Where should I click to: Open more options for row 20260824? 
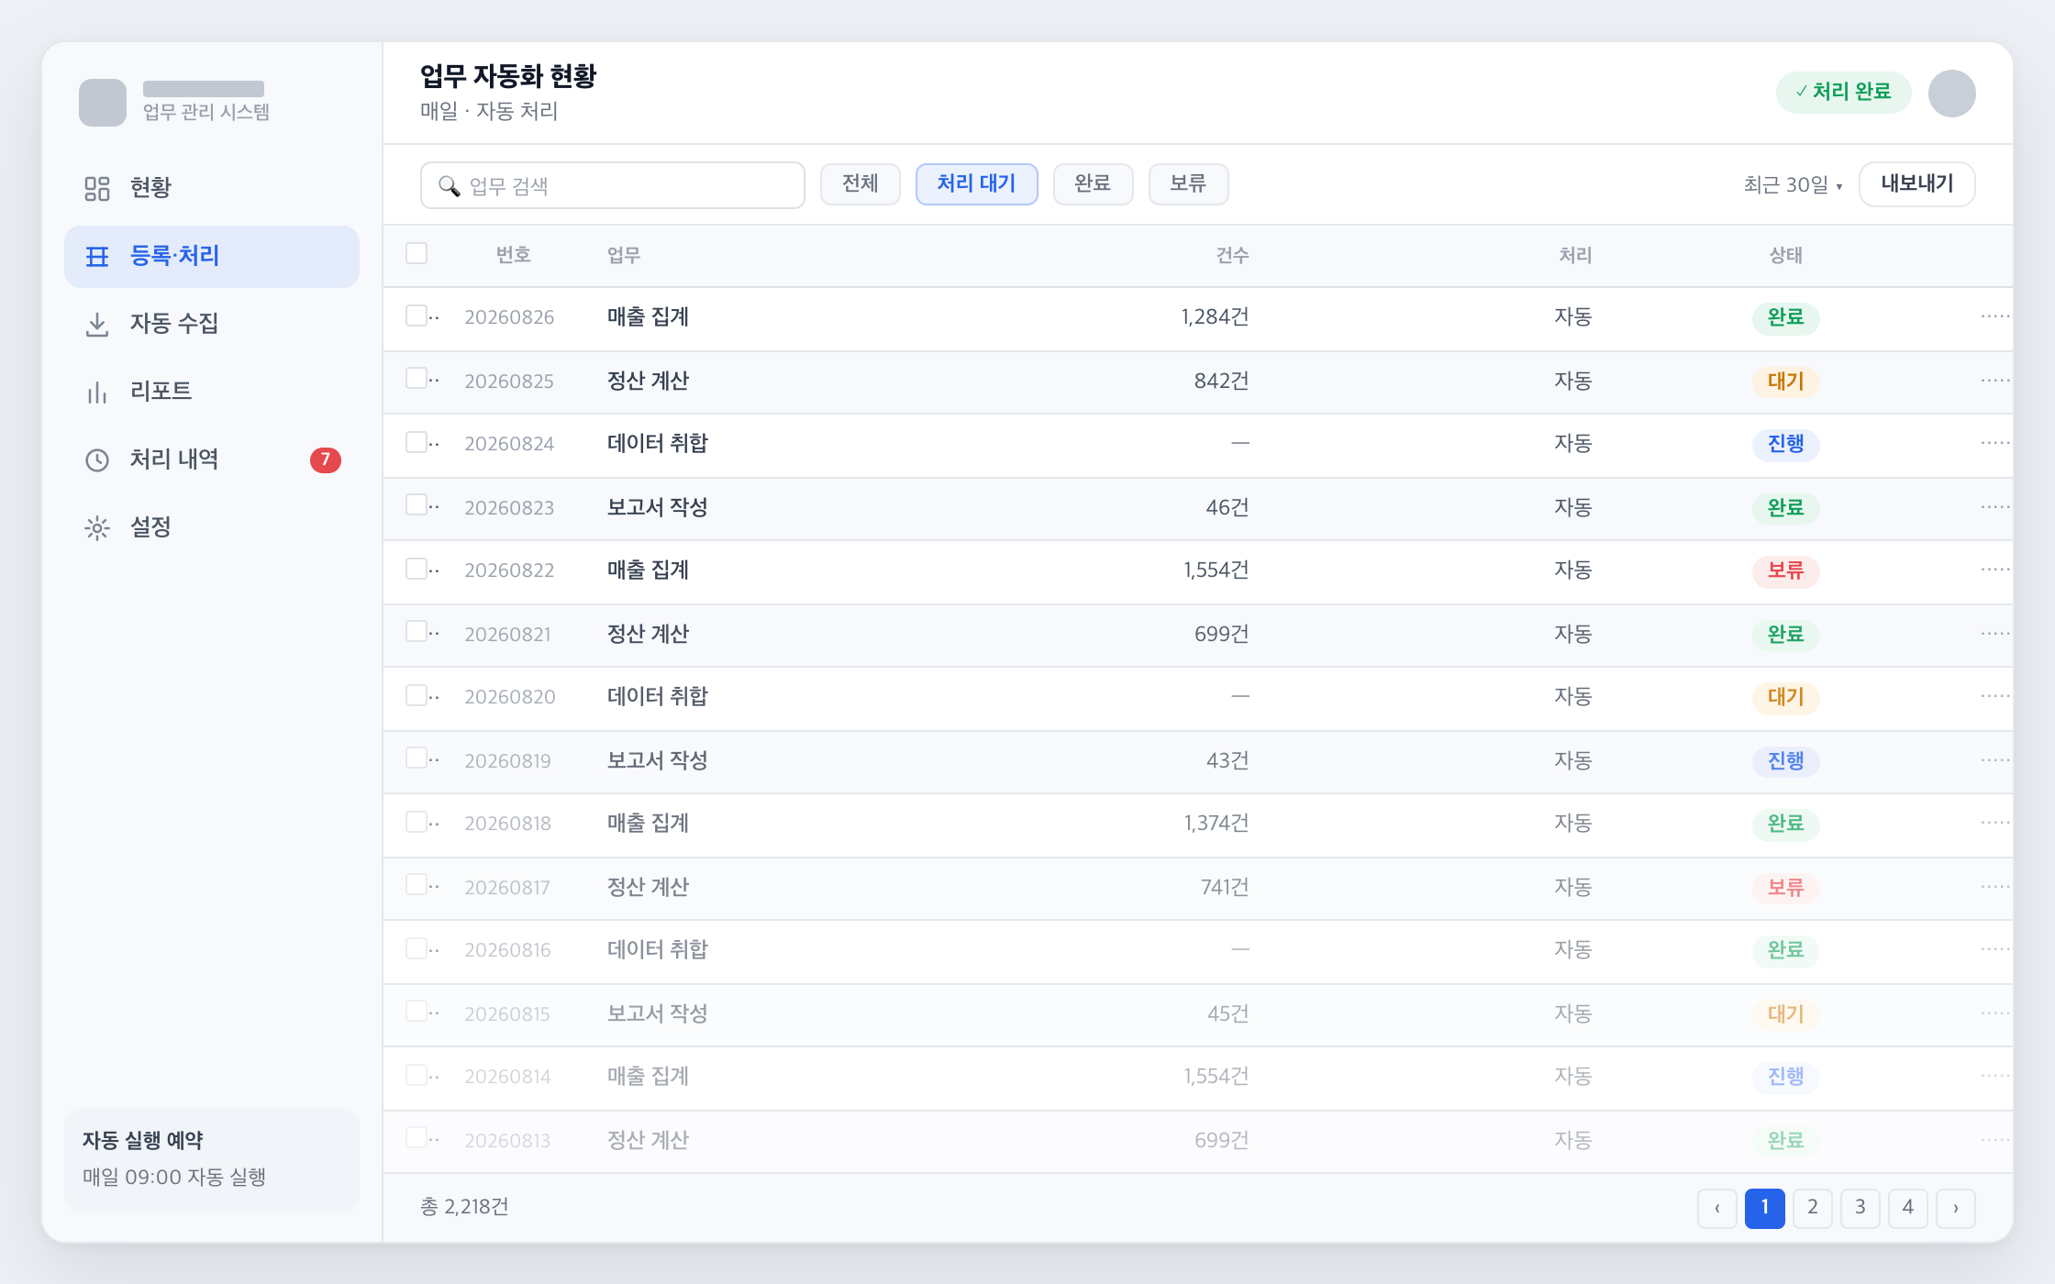[x=1995, y=443]
